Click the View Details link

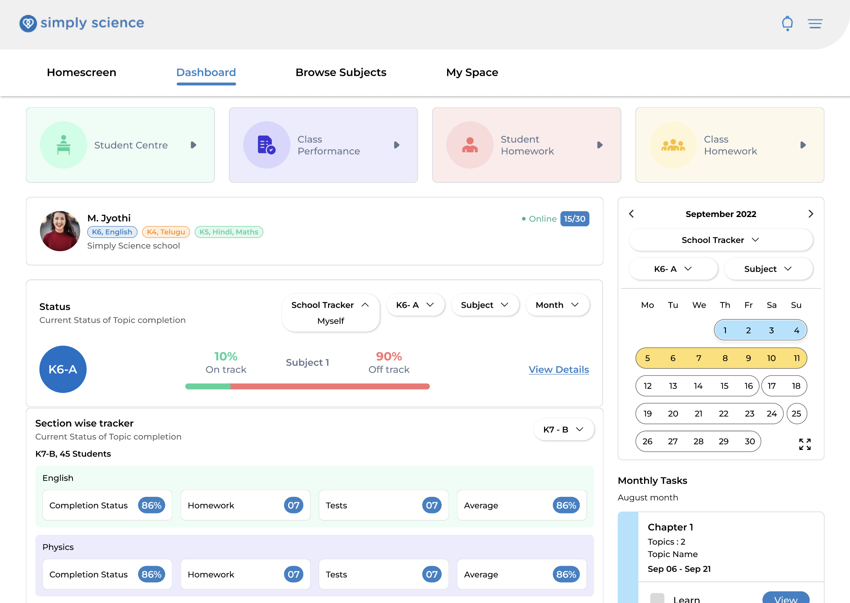558,369
